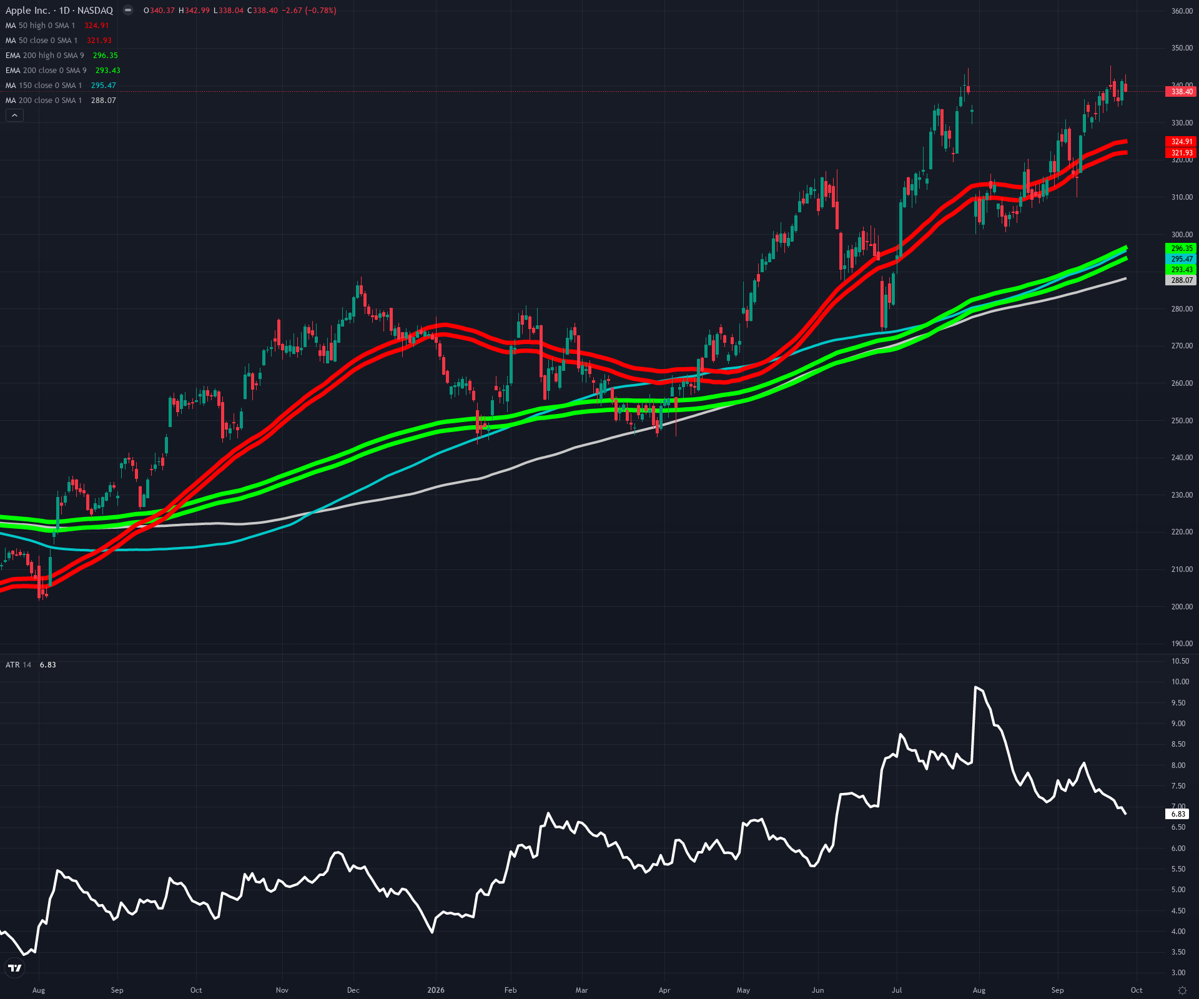Click the 360.00 price scale label
Image resolution: width=1199 pixels, height=999 pixels.
point(1182,11)
